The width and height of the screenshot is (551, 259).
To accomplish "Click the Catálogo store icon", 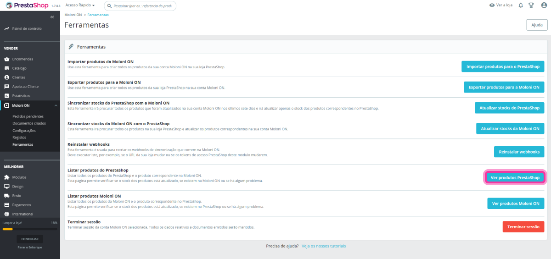I will point(7,68).
